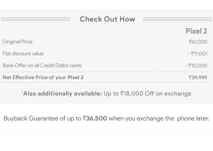The width and height of the screenshot is (213, 151).
Task: Click the Also additionally available text
Action: (63, 94)
